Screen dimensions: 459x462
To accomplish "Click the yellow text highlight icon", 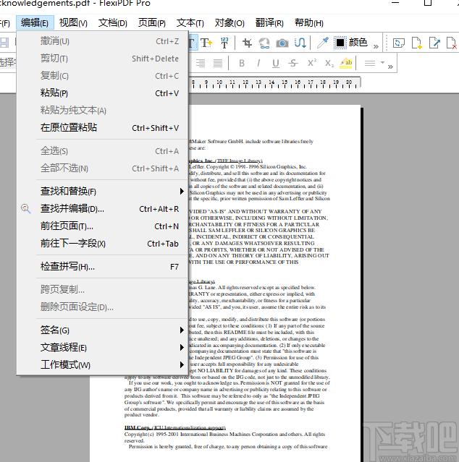I will coord(346,63).
